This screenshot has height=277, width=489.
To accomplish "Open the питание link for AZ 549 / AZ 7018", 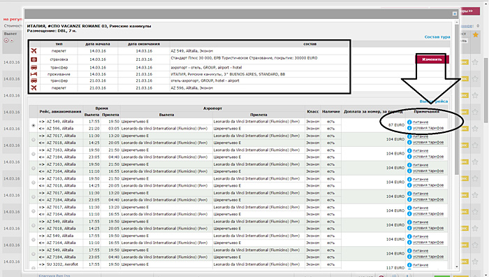I will click(x=421, y=222).
